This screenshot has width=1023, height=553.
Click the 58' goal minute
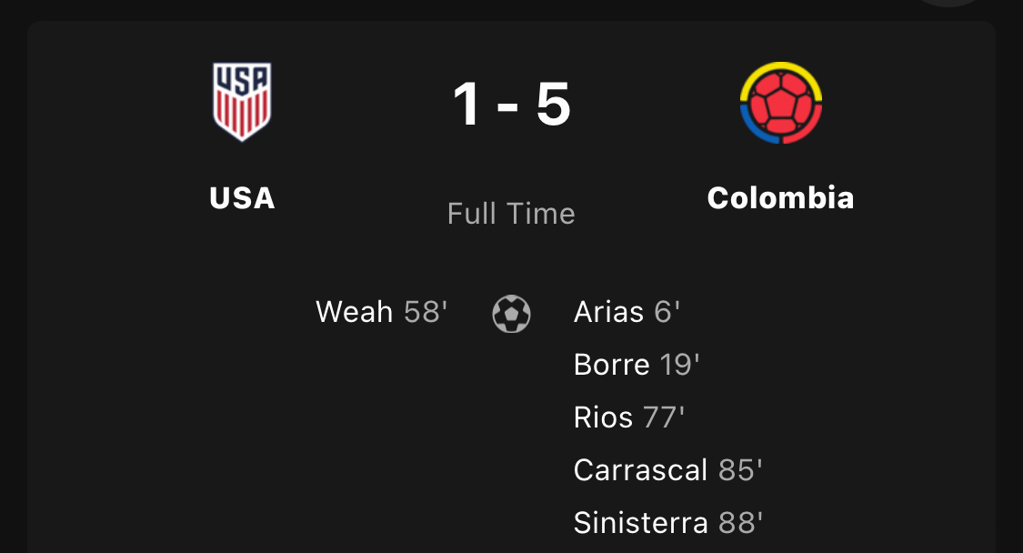pos(426,312)
